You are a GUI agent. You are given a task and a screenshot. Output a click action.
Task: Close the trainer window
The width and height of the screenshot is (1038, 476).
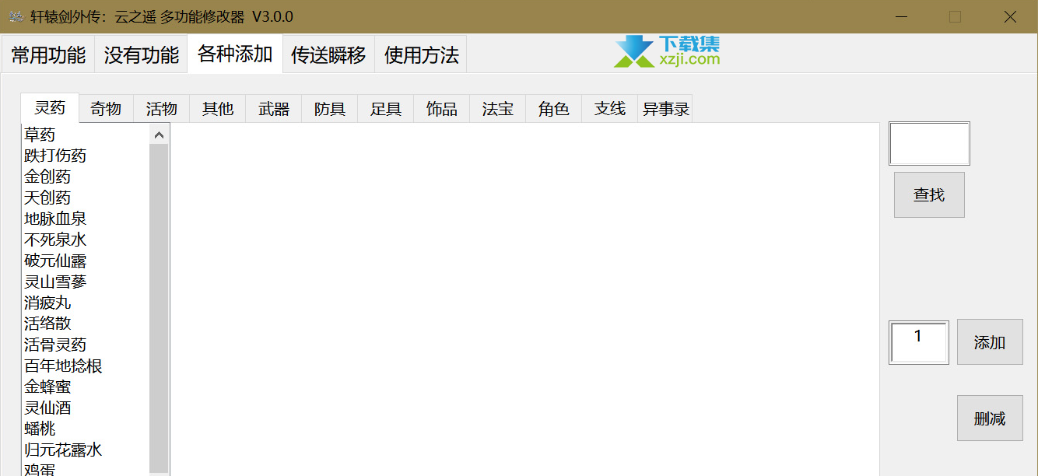coord(1010,16)
